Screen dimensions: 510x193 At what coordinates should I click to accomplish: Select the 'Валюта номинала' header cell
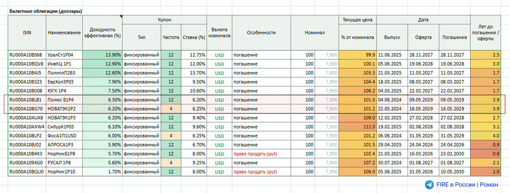[x=219, y=33]
